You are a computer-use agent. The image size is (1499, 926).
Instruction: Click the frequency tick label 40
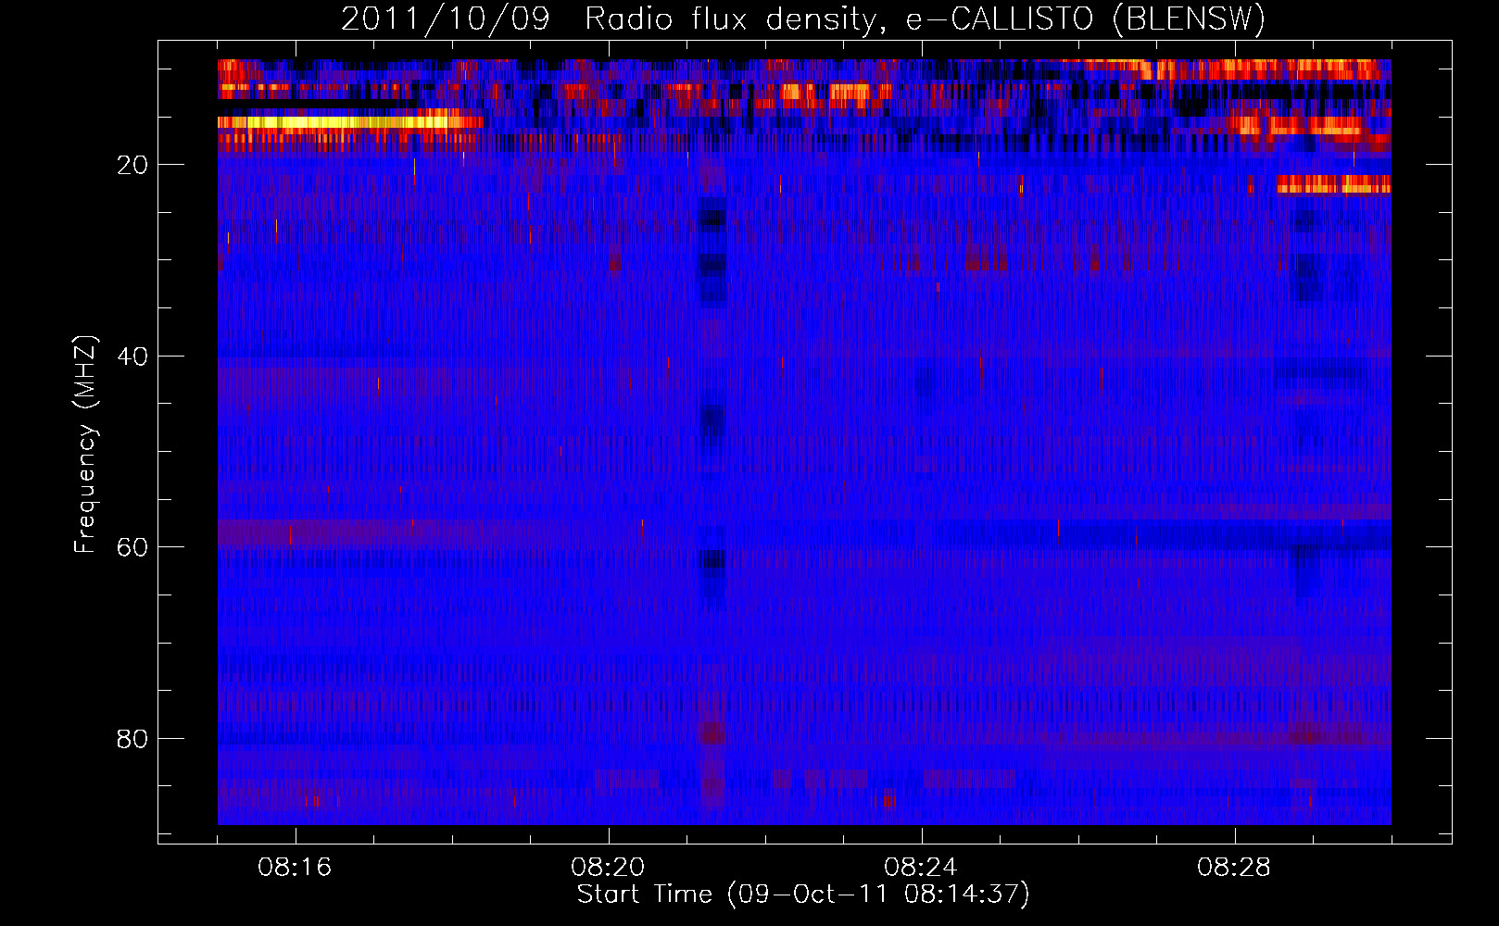click(x=132, y=357)
